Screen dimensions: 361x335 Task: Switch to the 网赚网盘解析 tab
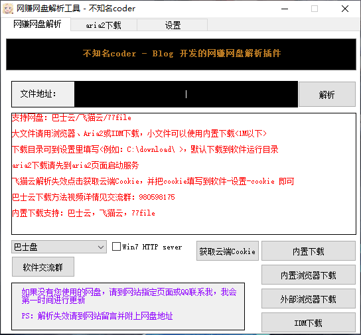[x=37, y=24]
